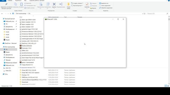Viewport: 170px width, 95px height.
Task: Select the Putinovka 1.12.2 item
Action: (27, 48)
